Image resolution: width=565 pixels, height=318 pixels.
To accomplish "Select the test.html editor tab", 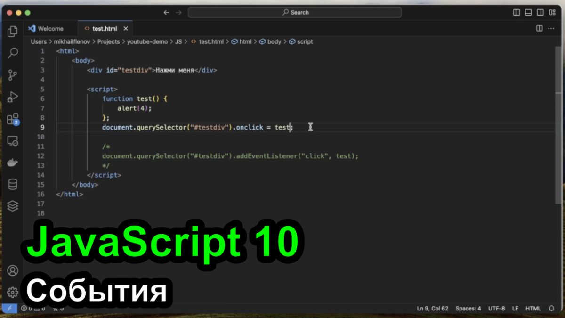I will tap(105, 29).
